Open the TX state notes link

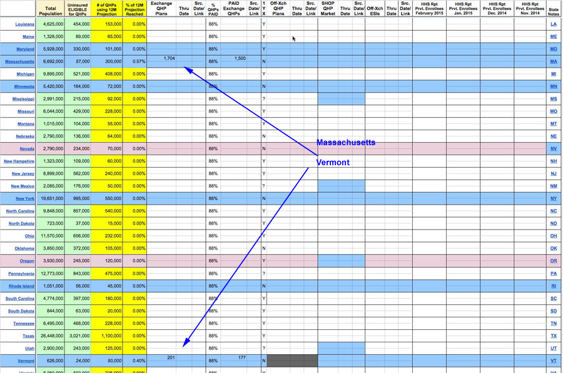(x=553, y=335)
